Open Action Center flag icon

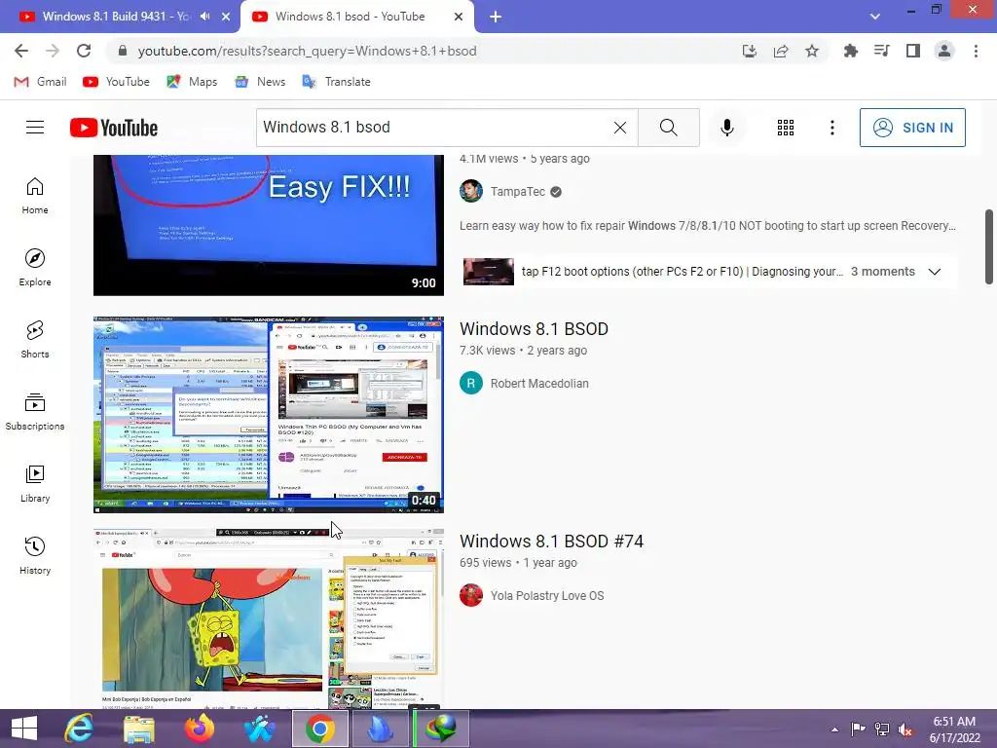tap(858, 729)
